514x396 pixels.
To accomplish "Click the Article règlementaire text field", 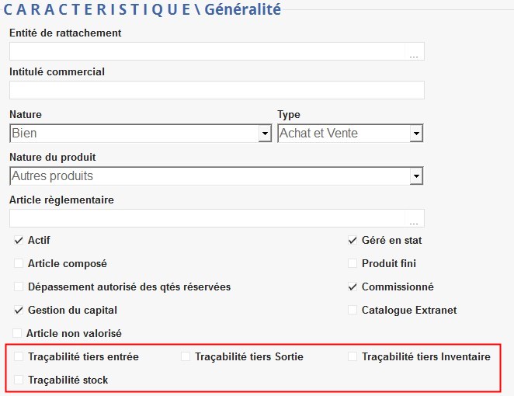I will pyautogui.click(x=207, y=218).
